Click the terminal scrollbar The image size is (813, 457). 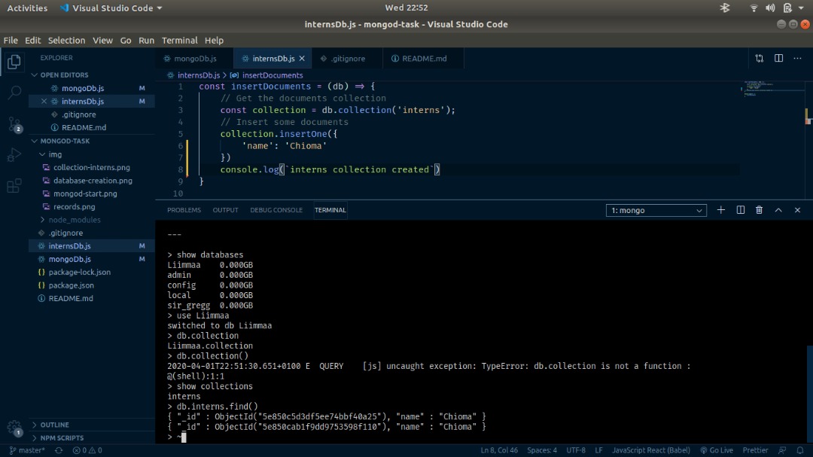pos(809,393)
